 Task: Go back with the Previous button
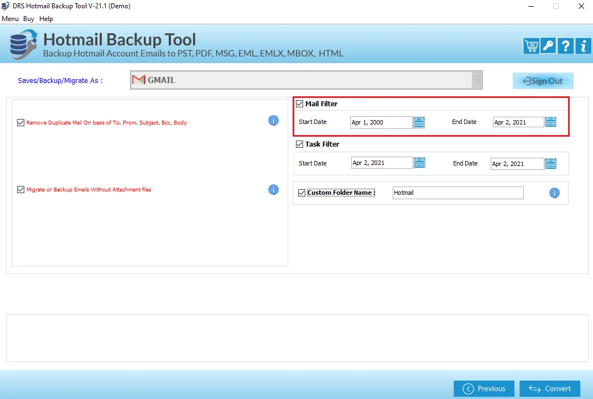(484, 389)
